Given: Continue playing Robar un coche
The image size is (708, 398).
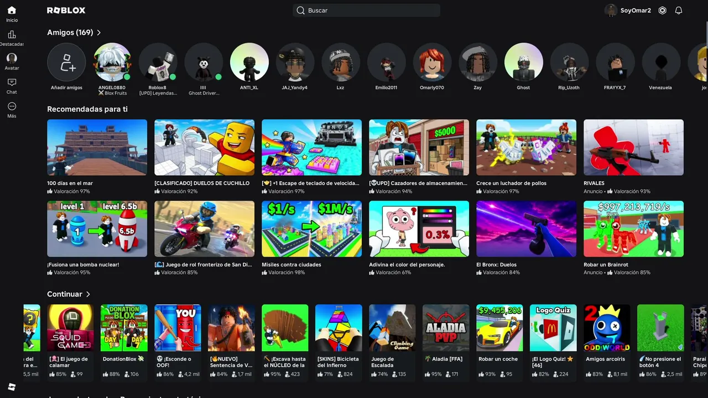Looking at the screenshot, I should [x=499, y=328].
